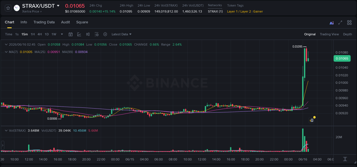Viewport: 357px width, 167px height.
Task: Open the Latest Data dropdown
Action: 121,34
